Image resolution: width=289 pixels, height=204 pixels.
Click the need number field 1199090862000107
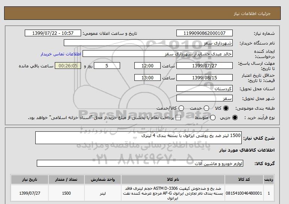click(205, 33)
